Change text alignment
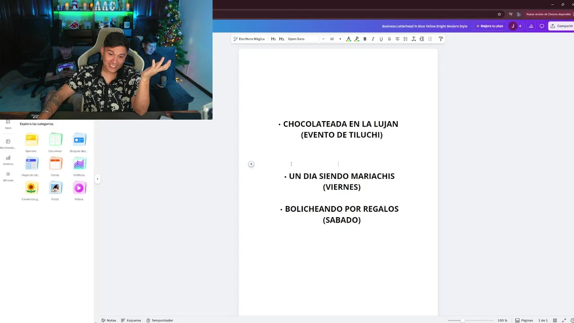This screenshot has width=574, height=323. pyautogui.click(x=397, y=39)
